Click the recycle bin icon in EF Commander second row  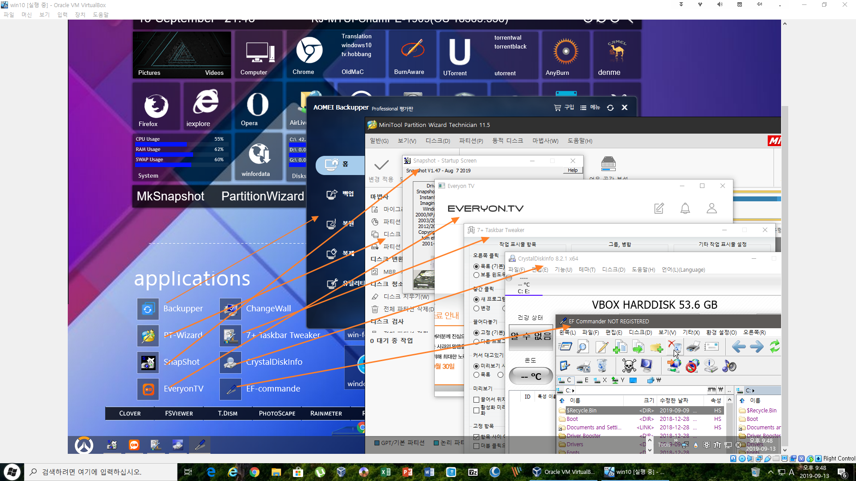(x=602, y=366)
